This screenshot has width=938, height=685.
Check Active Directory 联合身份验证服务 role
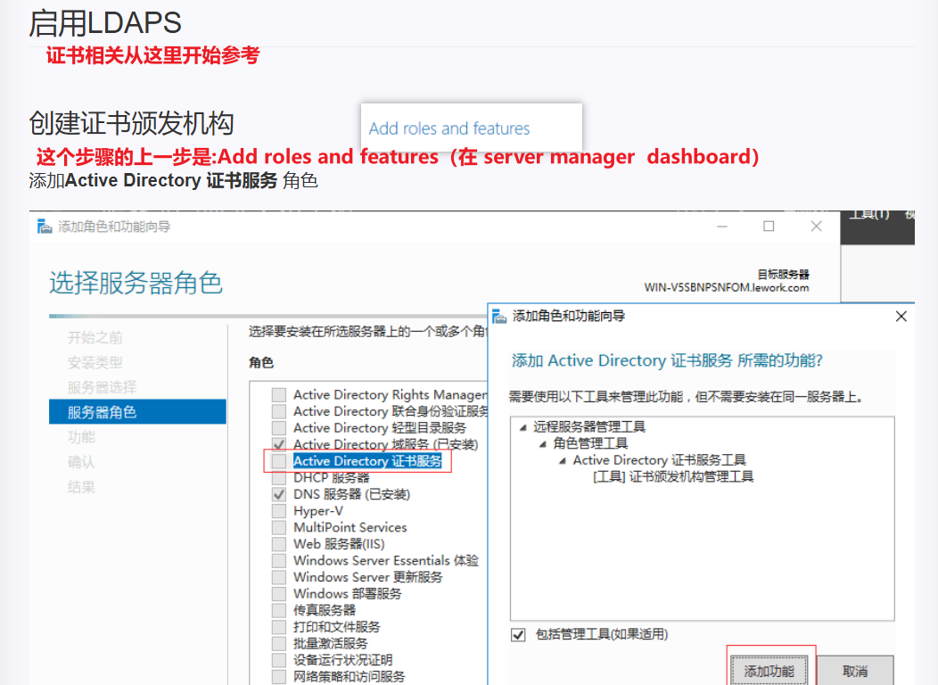(x=279, y=411)
